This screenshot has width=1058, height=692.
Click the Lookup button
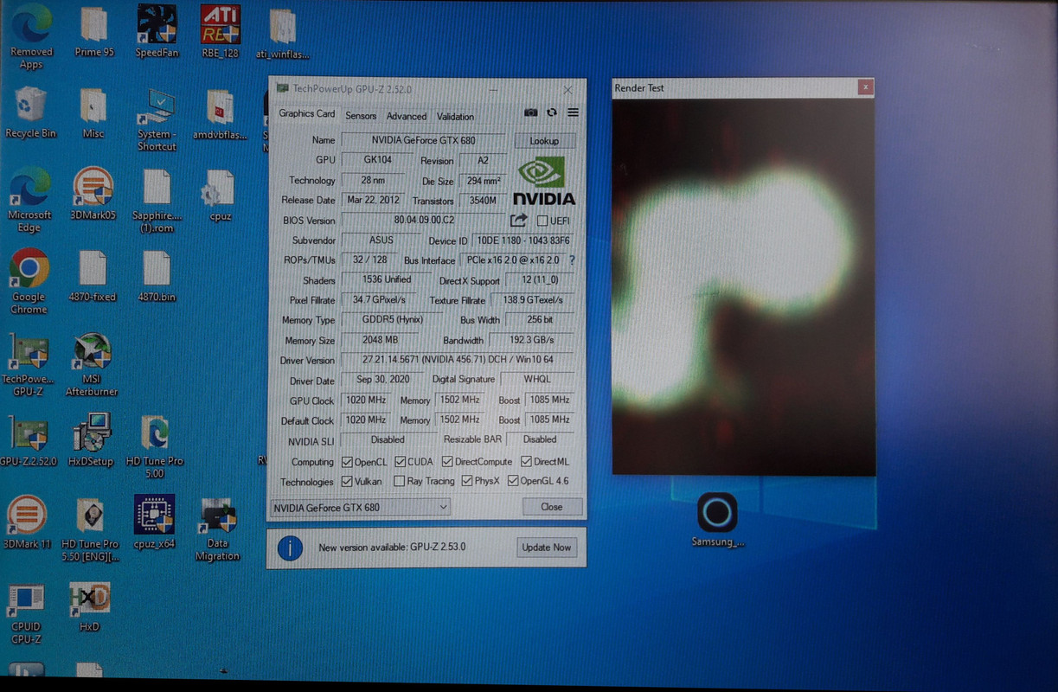pyautogui.click(x=544, y=140)
